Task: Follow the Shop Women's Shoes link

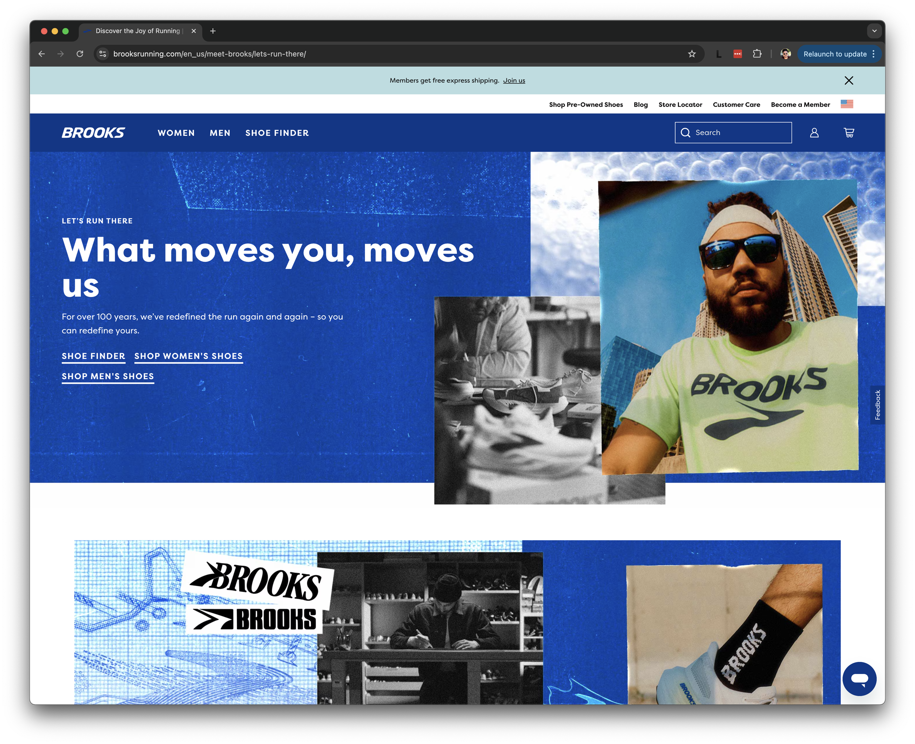Action: (x=188, y=356)
